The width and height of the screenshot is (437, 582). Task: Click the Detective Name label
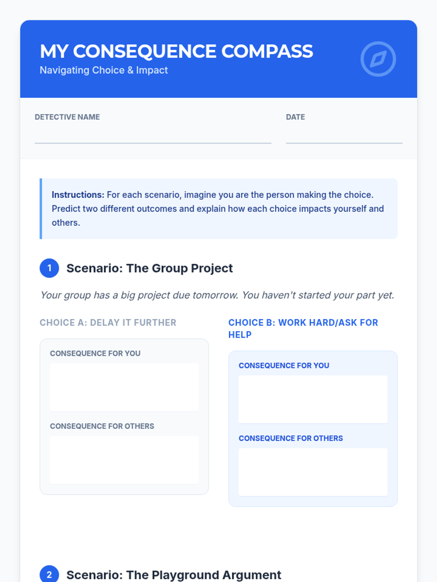(x=67, y=117)
